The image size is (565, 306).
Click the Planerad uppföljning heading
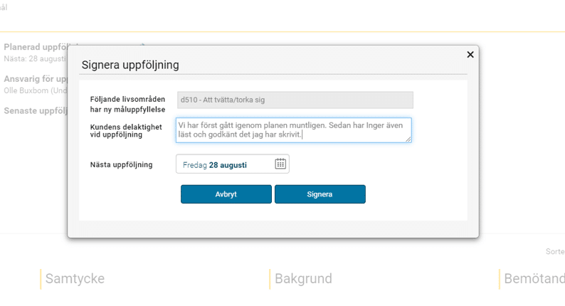click(x=36, y=47)
